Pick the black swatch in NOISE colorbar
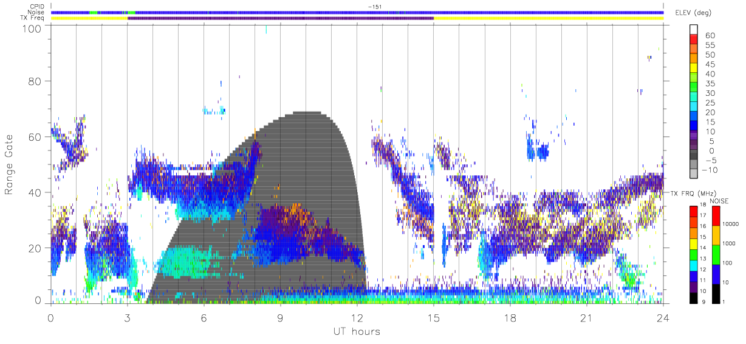746x344 pixels. (715, 293)
